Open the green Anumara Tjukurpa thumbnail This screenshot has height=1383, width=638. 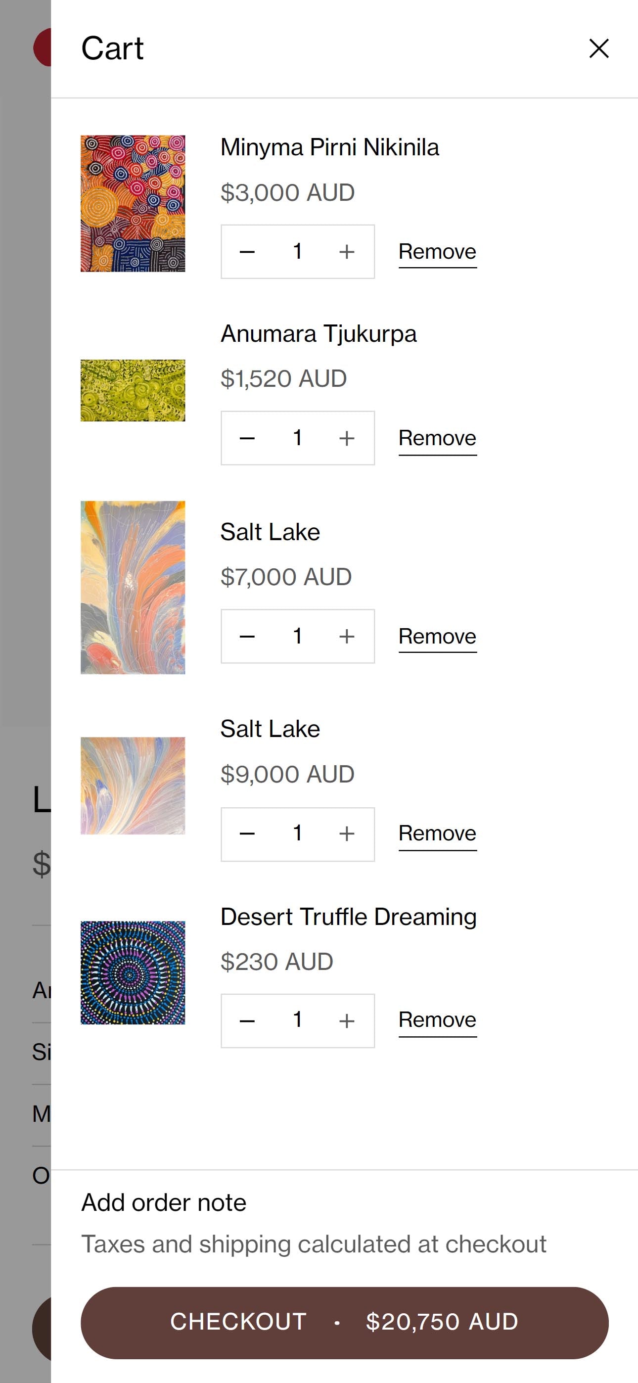pyautogui.click(x=133, y=390)
